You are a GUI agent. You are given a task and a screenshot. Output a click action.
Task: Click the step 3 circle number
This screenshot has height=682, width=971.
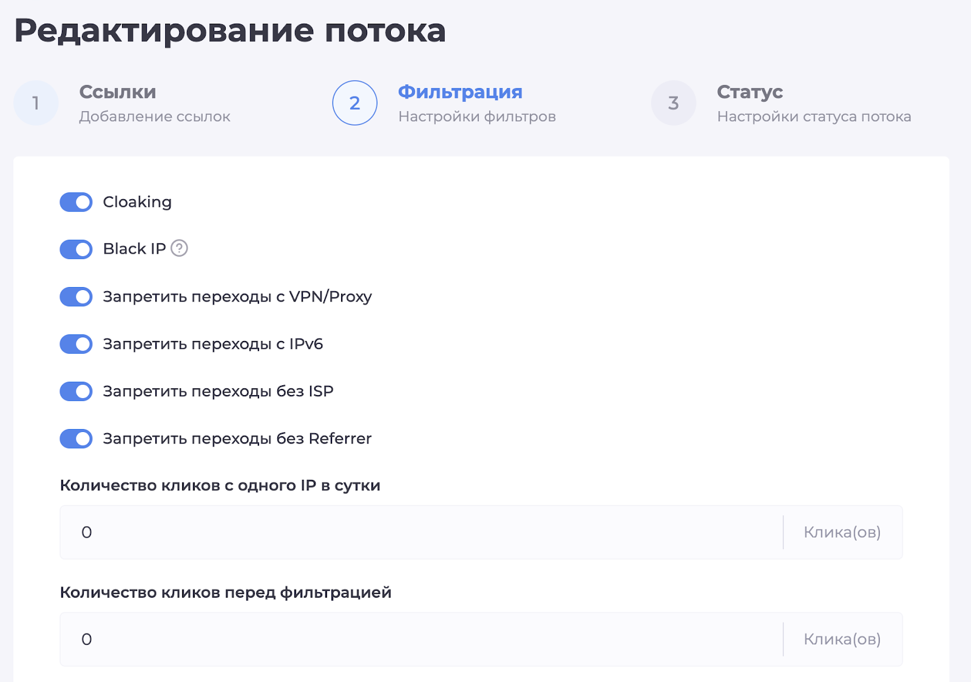click(674, 103)
